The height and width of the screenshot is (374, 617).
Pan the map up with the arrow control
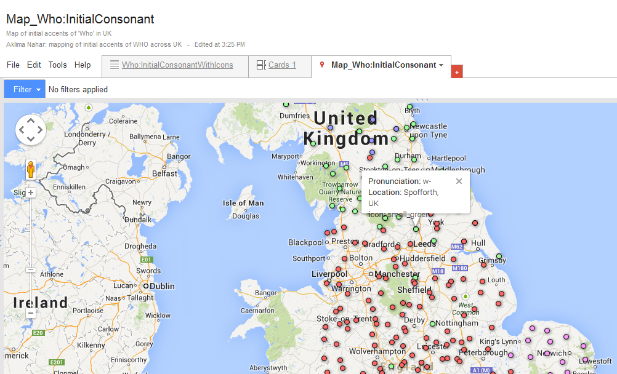click(31, 121)
